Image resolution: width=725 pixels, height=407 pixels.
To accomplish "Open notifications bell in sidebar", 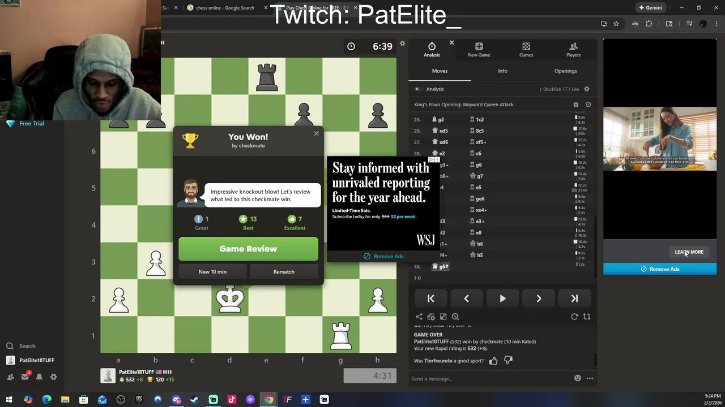I will click(x=39, y=376).
